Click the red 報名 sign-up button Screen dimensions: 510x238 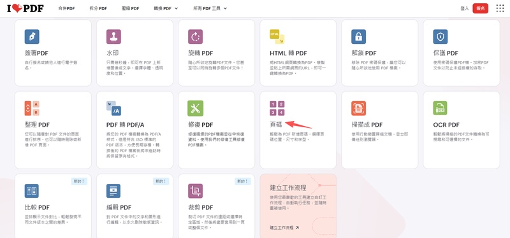481,8
